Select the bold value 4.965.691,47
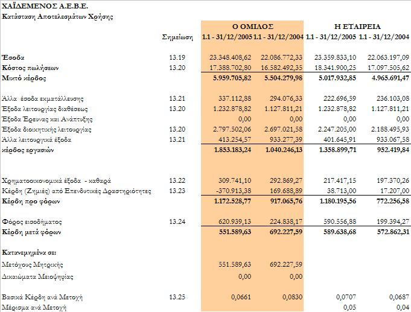 (390, 78)
